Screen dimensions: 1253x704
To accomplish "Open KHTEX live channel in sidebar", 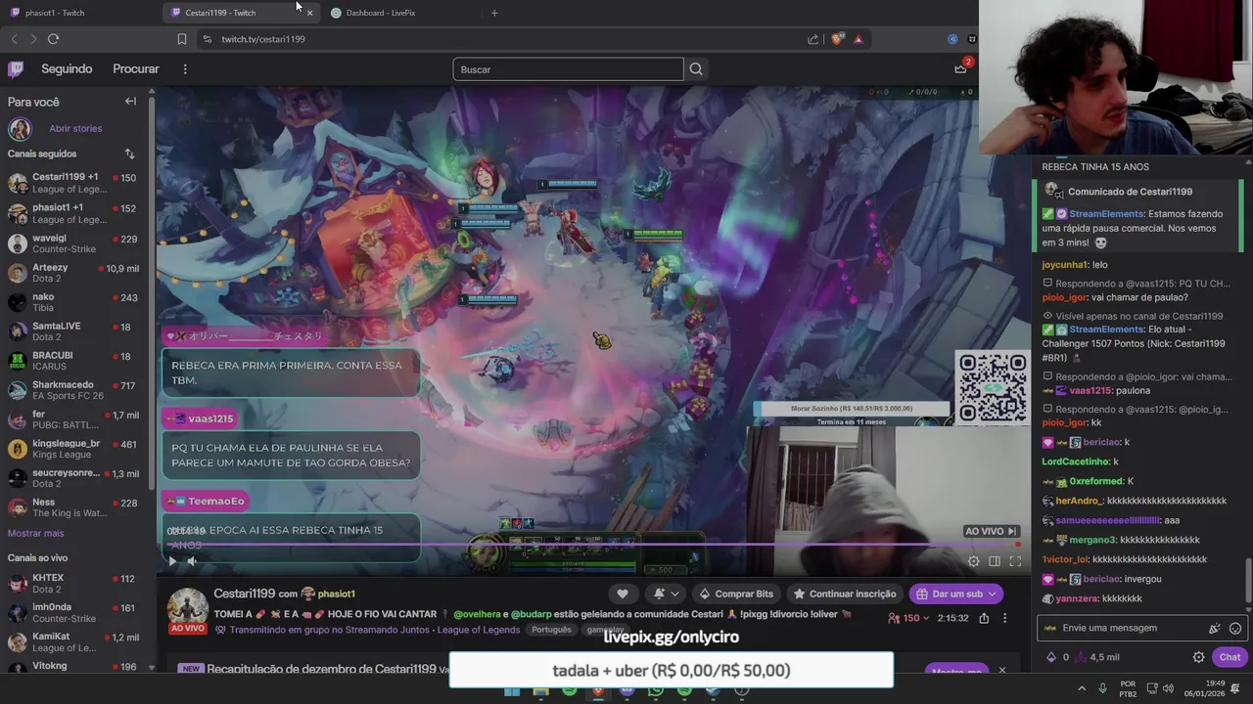I will [x=75, y=584].
